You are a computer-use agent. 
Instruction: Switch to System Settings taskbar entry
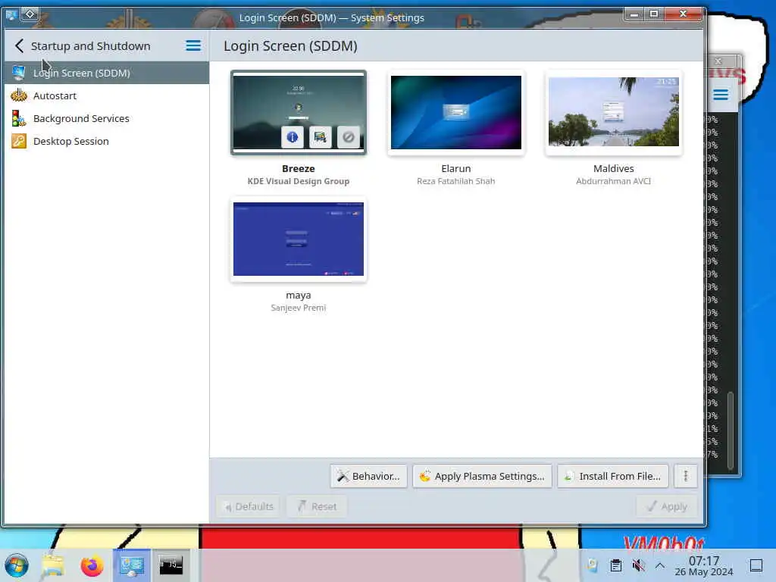132,565
